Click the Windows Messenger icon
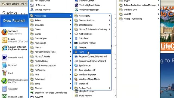The image size is (174, 98). (x=76, y=10)
